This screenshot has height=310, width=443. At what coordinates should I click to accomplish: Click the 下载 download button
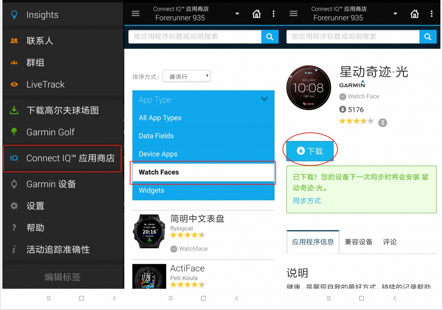[x=309, y=151]
